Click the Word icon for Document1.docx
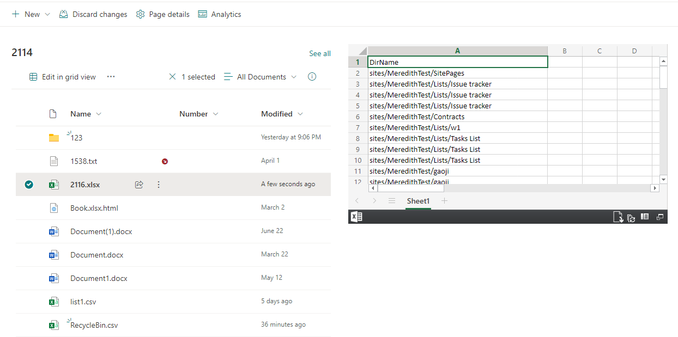Screen dimensions: 678x337 click(53, 278)
